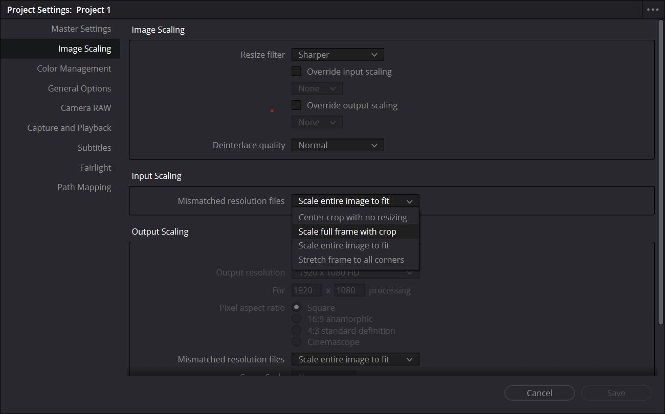The image size is (665, 414).
Task: Select Square pixel aspect ratio
Action: pyautogui.click(x=296, y=308)
